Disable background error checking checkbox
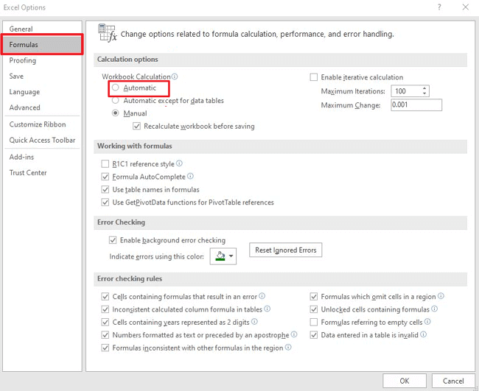The image size is (479, 391). tap(113, 240)
